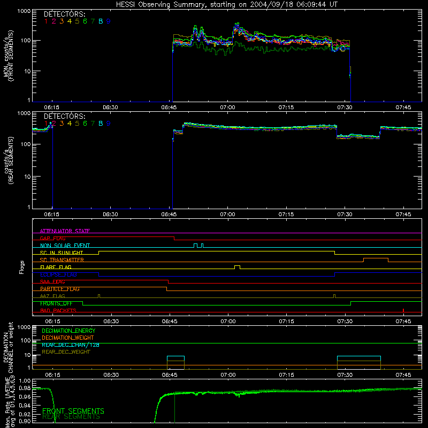Click the DECIMATION CHANNEL or weight axis title
428x428 pixels.
coord(8,347)
